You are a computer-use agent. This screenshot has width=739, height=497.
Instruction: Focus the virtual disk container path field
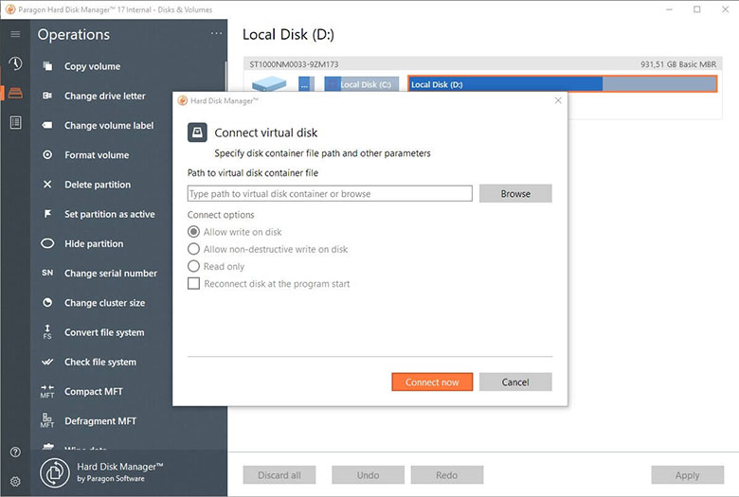330,194
